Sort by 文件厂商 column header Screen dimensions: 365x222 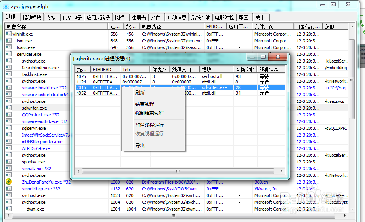click(273, 27)
